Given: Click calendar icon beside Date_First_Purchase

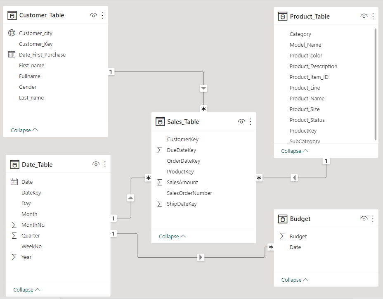Looking at the screenshot, I should (12, 54).
